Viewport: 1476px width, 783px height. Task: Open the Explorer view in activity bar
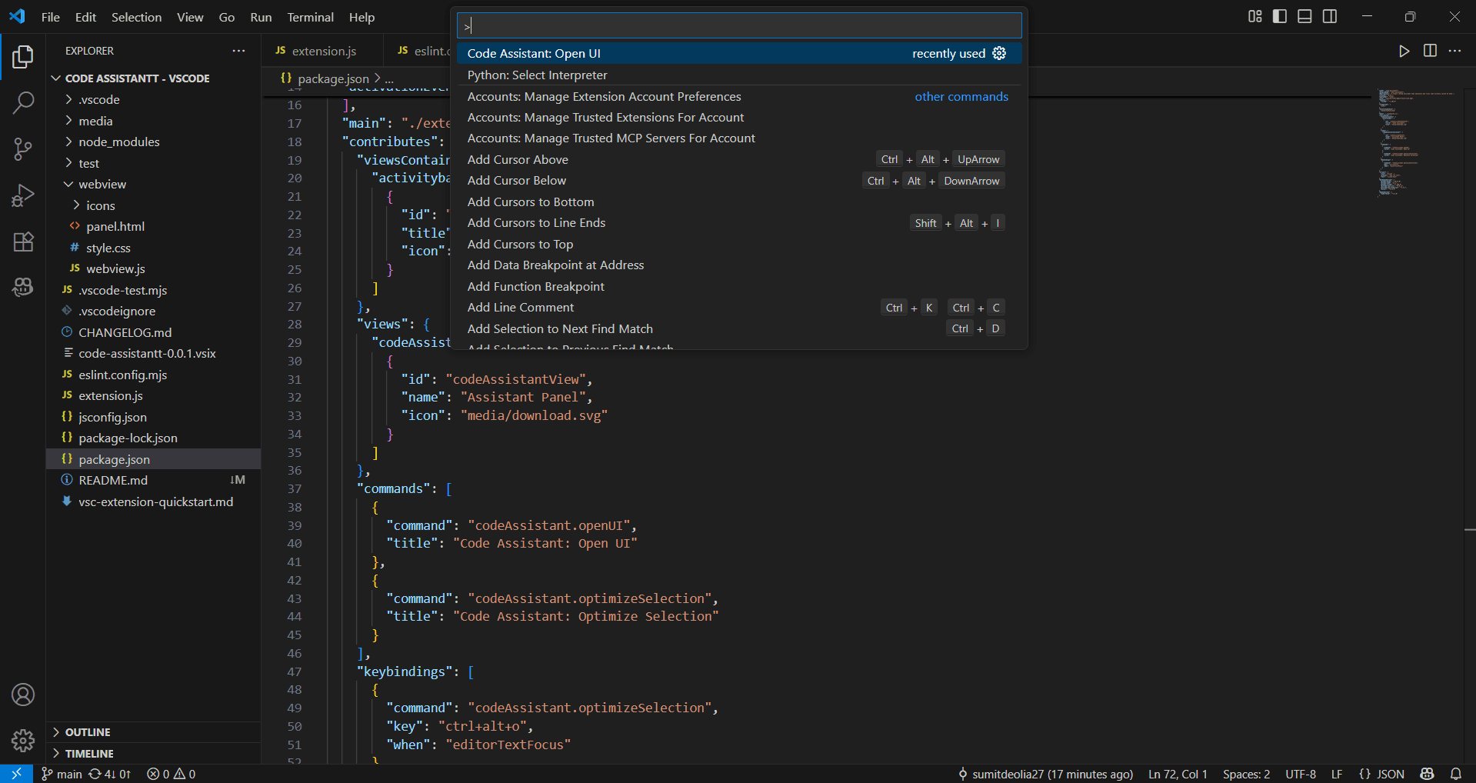pos(23,57)
